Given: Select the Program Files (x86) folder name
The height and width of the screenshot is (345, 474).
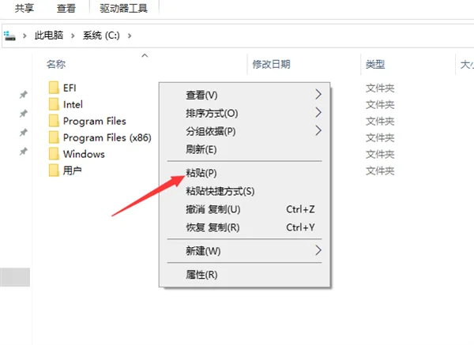Looking at the screenshot, I should (107, 137).
